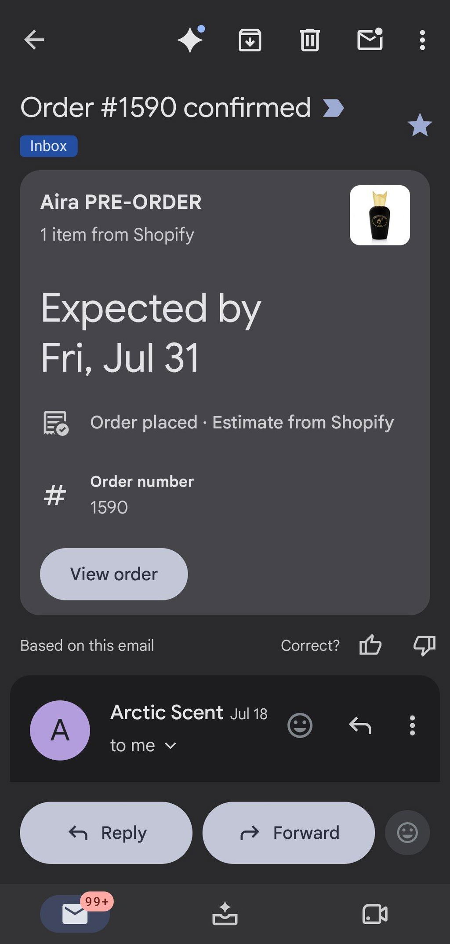This screenshot has height=944, width=450.
Task: Open Gemini sparkle summarize icon
Action: [x=191, y=40]
